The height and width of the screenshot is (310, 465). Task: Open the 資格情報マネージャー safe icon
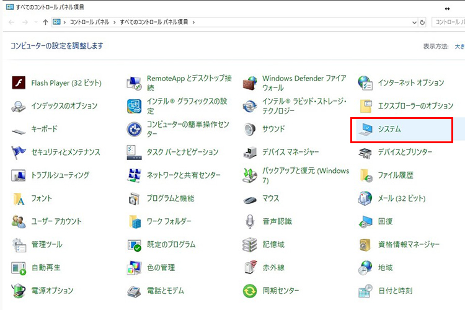tap(365, 245)
